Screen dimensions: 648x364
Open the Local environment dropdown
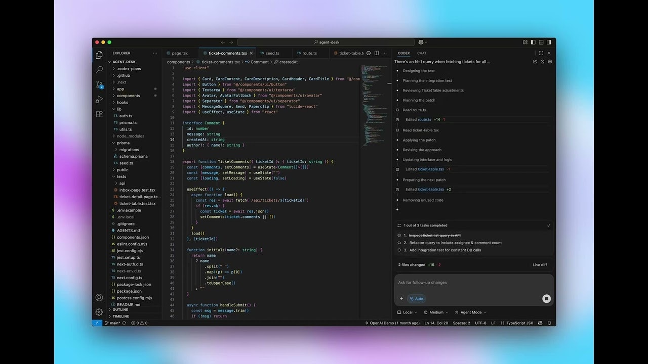(407, 312)
